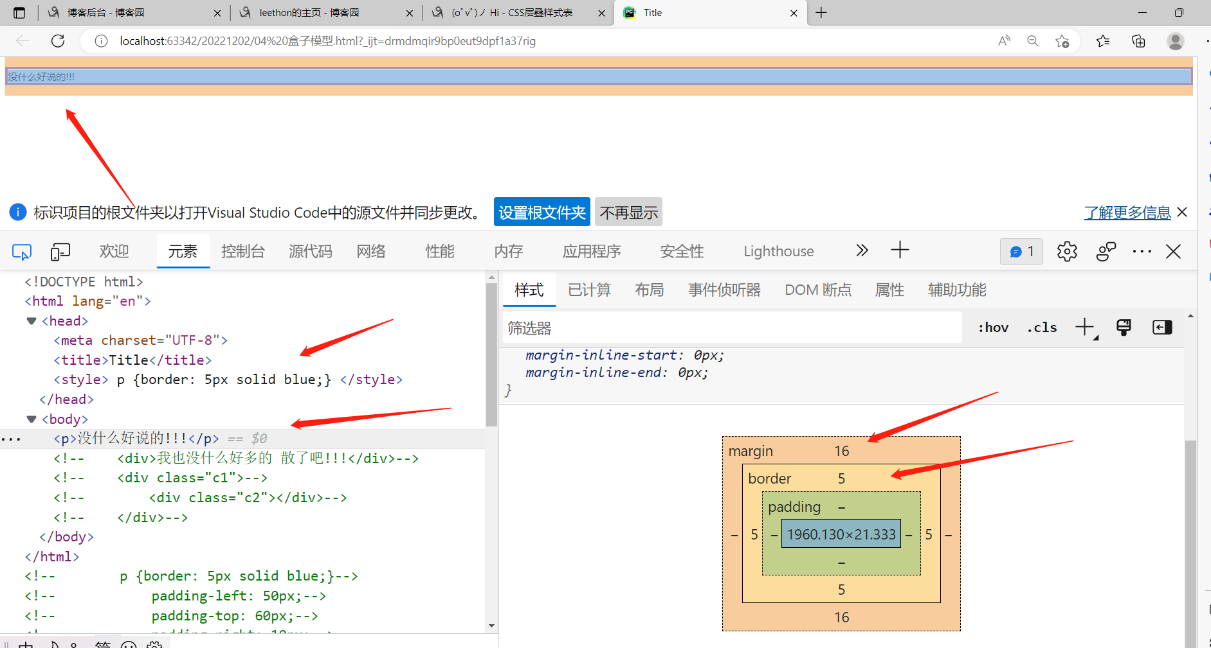
Task: Toggle the .cls class editor
Action: pyautogui.click(x=1042, y=328)
